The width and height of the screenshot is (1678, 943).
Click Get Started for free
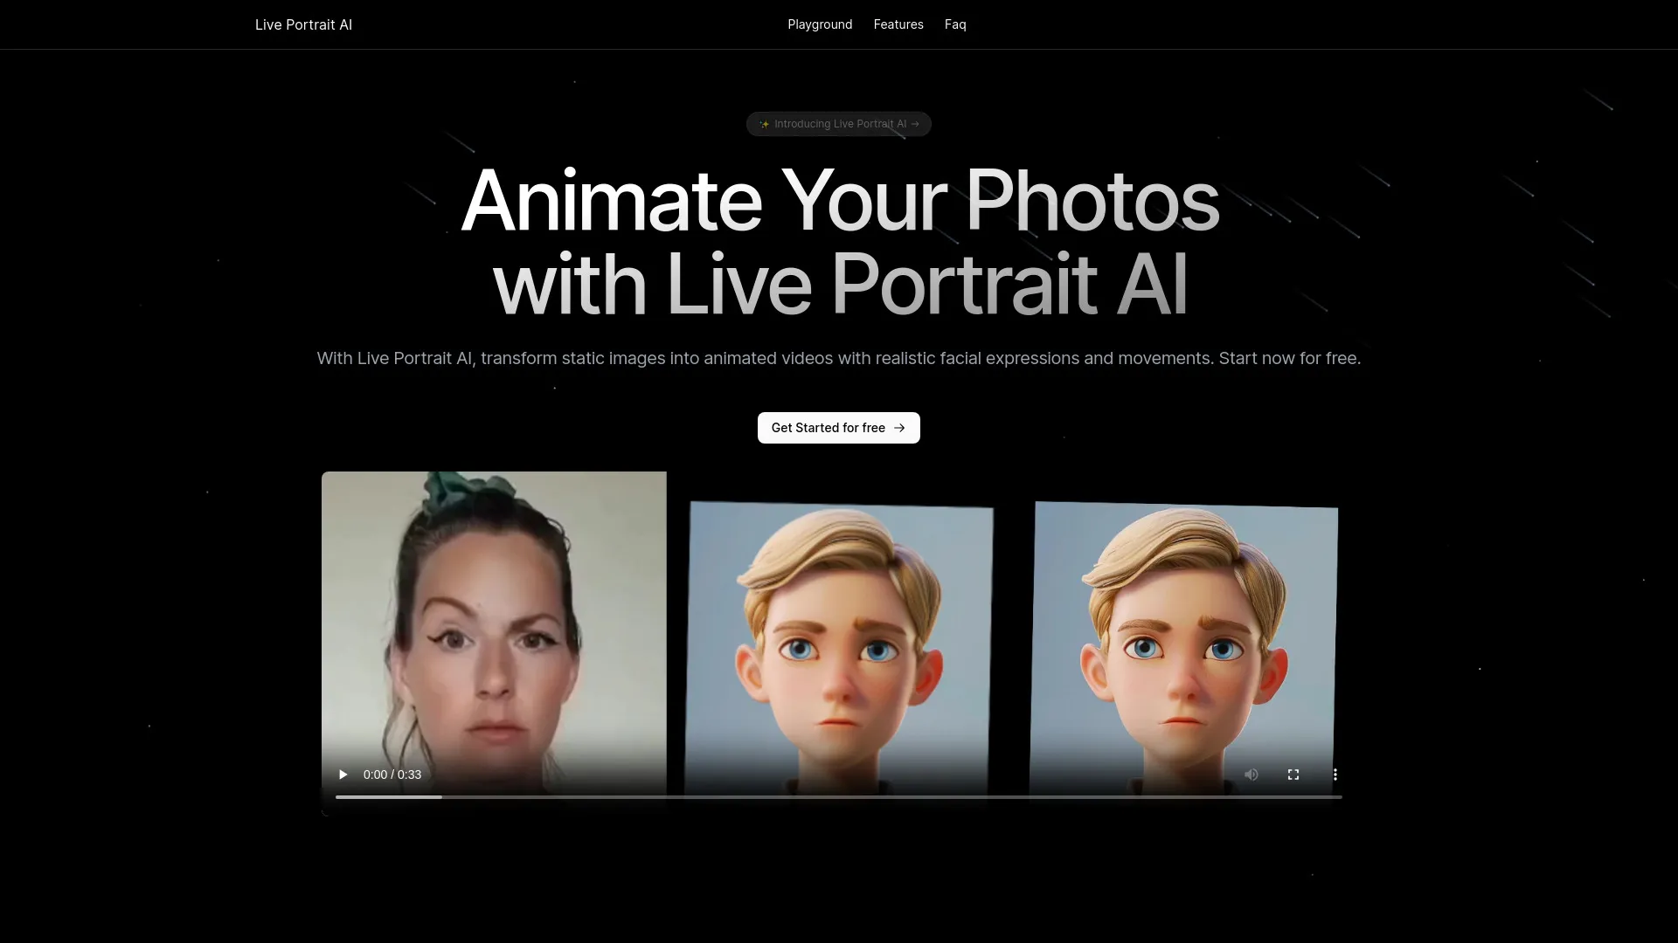click(x=829, y=428)
